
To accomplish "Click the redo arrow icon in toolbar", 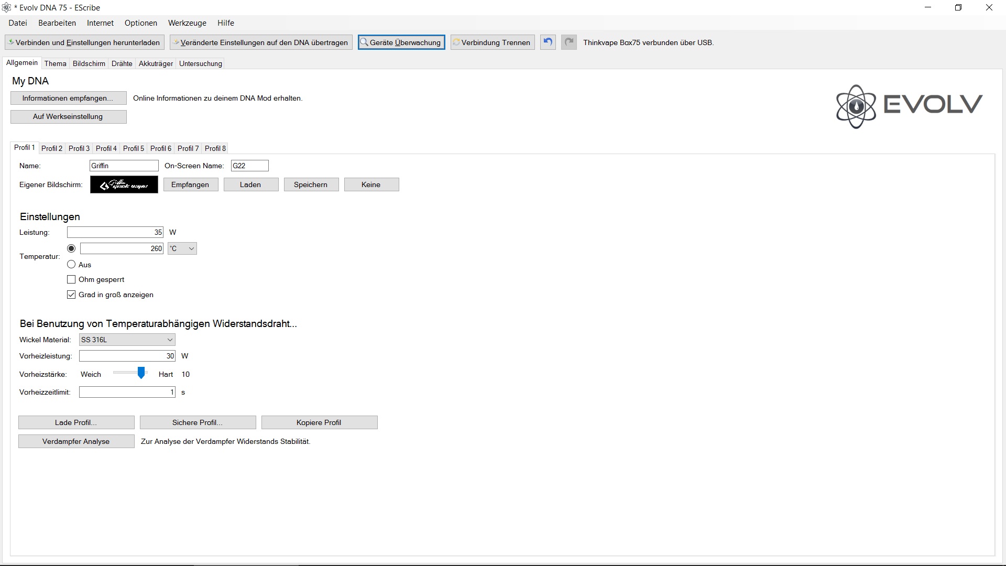I will [568, 42].
